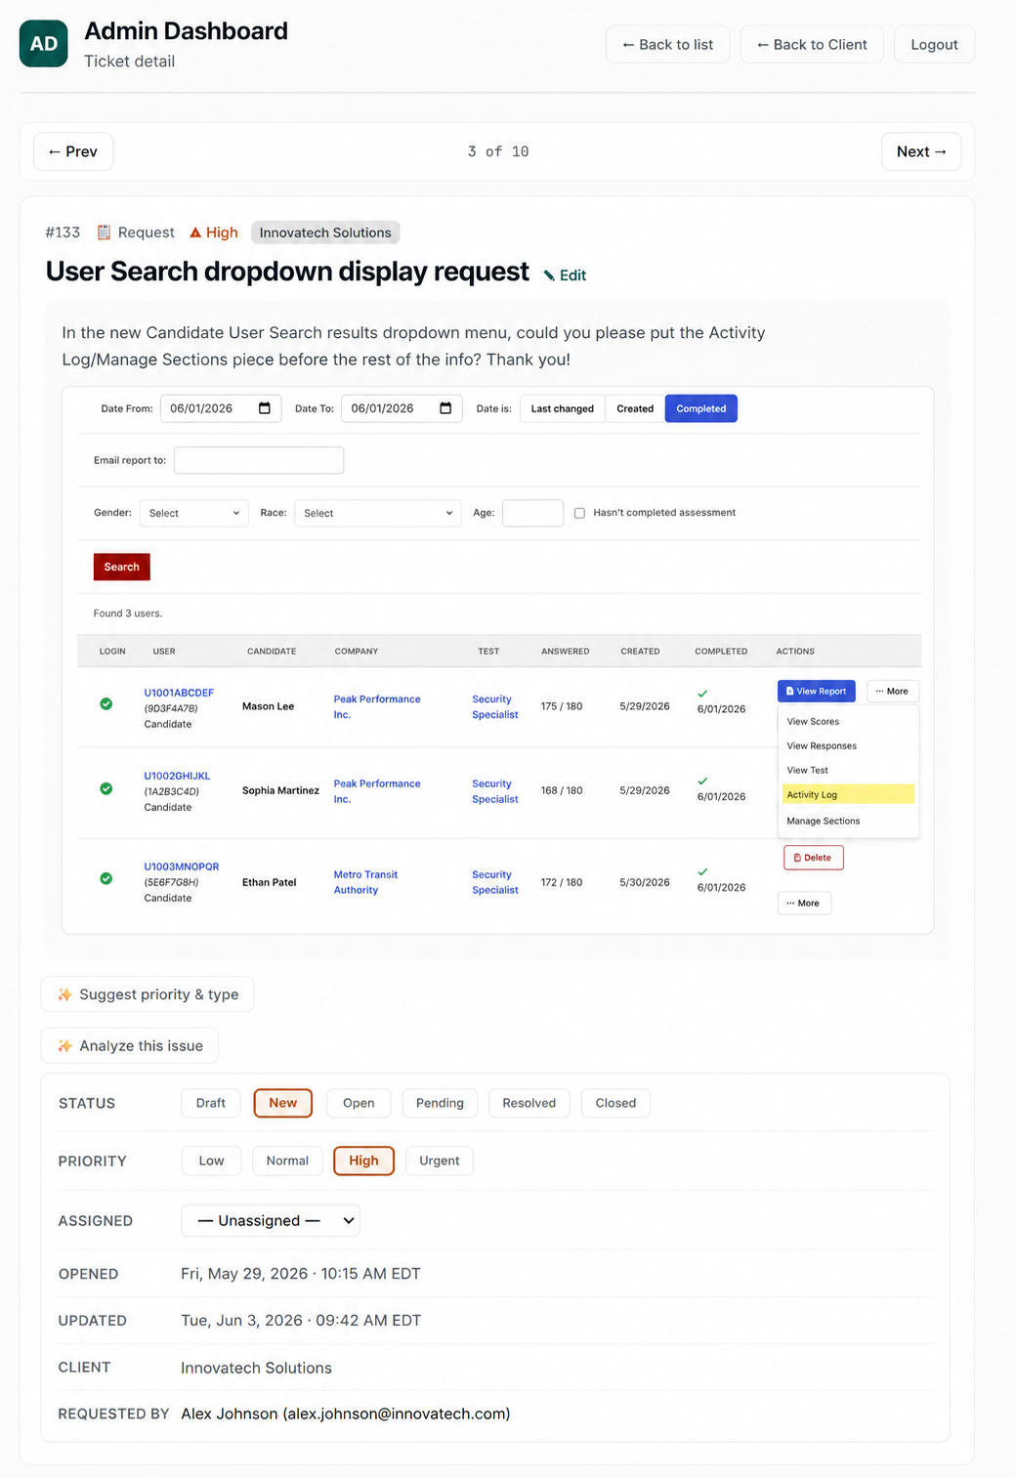
Task: Open the Assigned Unassigned dropdown
Action: [271, 1220]
